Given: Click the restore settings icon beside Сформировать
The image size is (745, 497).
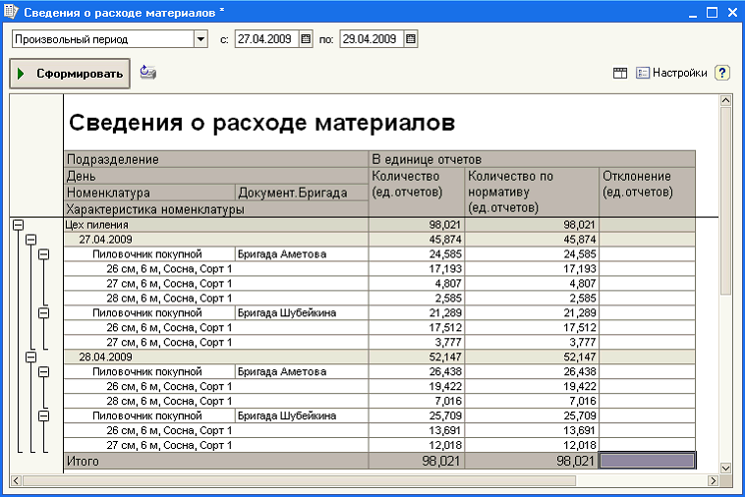Looking at the screenshot, I should pos(148,72).
